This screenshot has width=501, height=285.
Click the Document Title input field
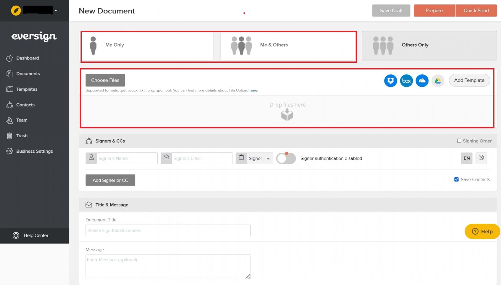click(168, 230)
